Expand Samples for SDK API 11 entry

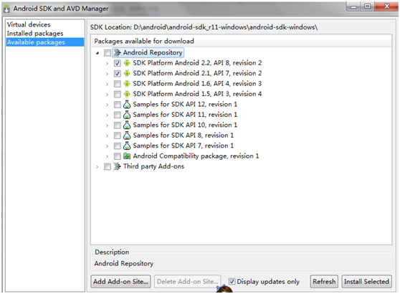(107, 115)
